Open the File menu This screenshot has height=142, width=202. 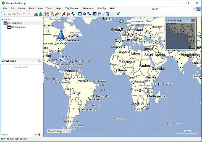pos(5,9)
